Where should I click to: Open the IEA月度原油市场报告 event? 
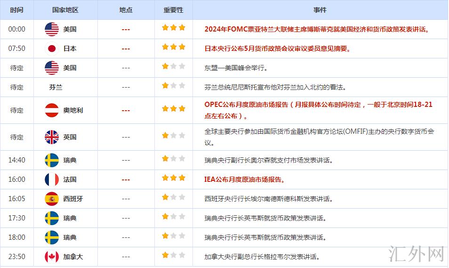tap(244, 179)
